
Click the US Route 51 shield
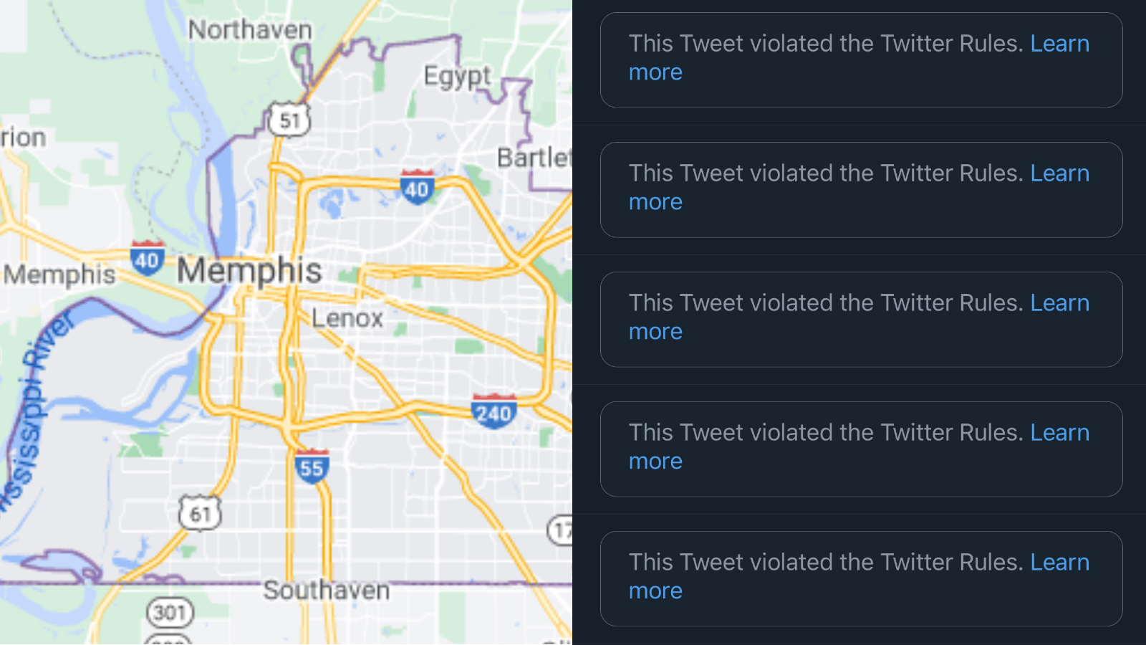(x=289, y=120)
